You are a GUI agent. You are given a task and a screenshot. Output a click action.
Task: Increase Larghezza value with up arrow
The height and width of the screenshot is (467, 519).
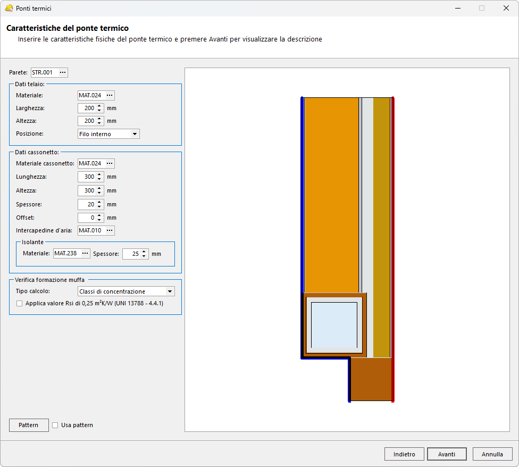[99, 106]
